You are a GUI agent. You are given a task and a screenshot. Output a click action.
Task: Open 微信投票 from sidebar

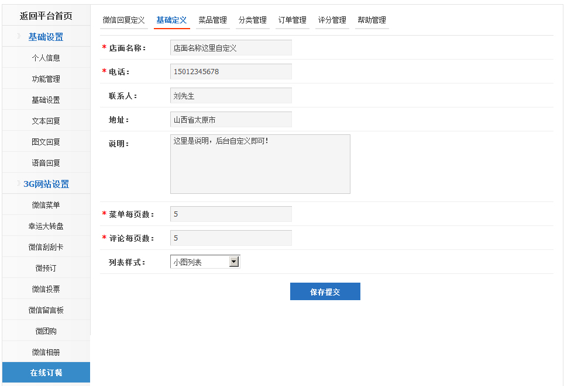46,289
